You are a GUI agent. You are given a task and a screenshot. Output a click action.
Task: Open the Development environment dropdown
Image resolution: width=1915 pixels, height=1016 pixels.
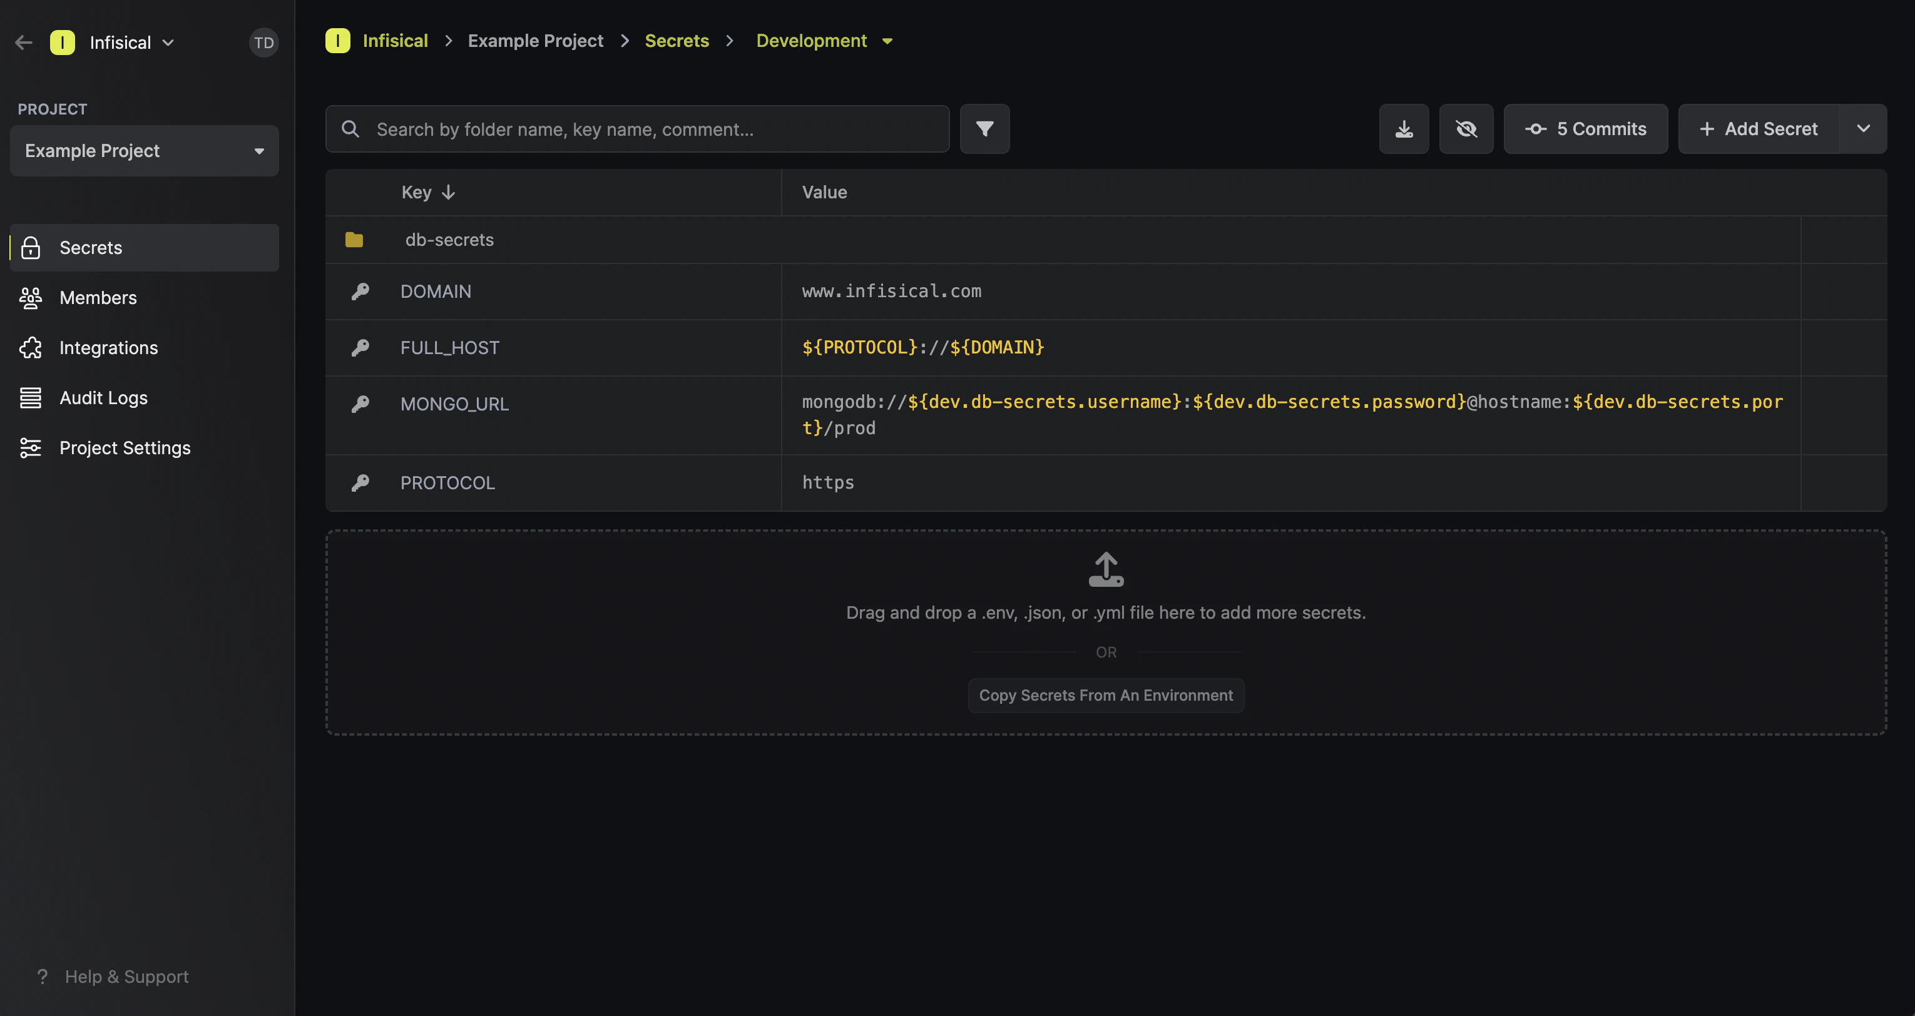[x=824, y=41]
